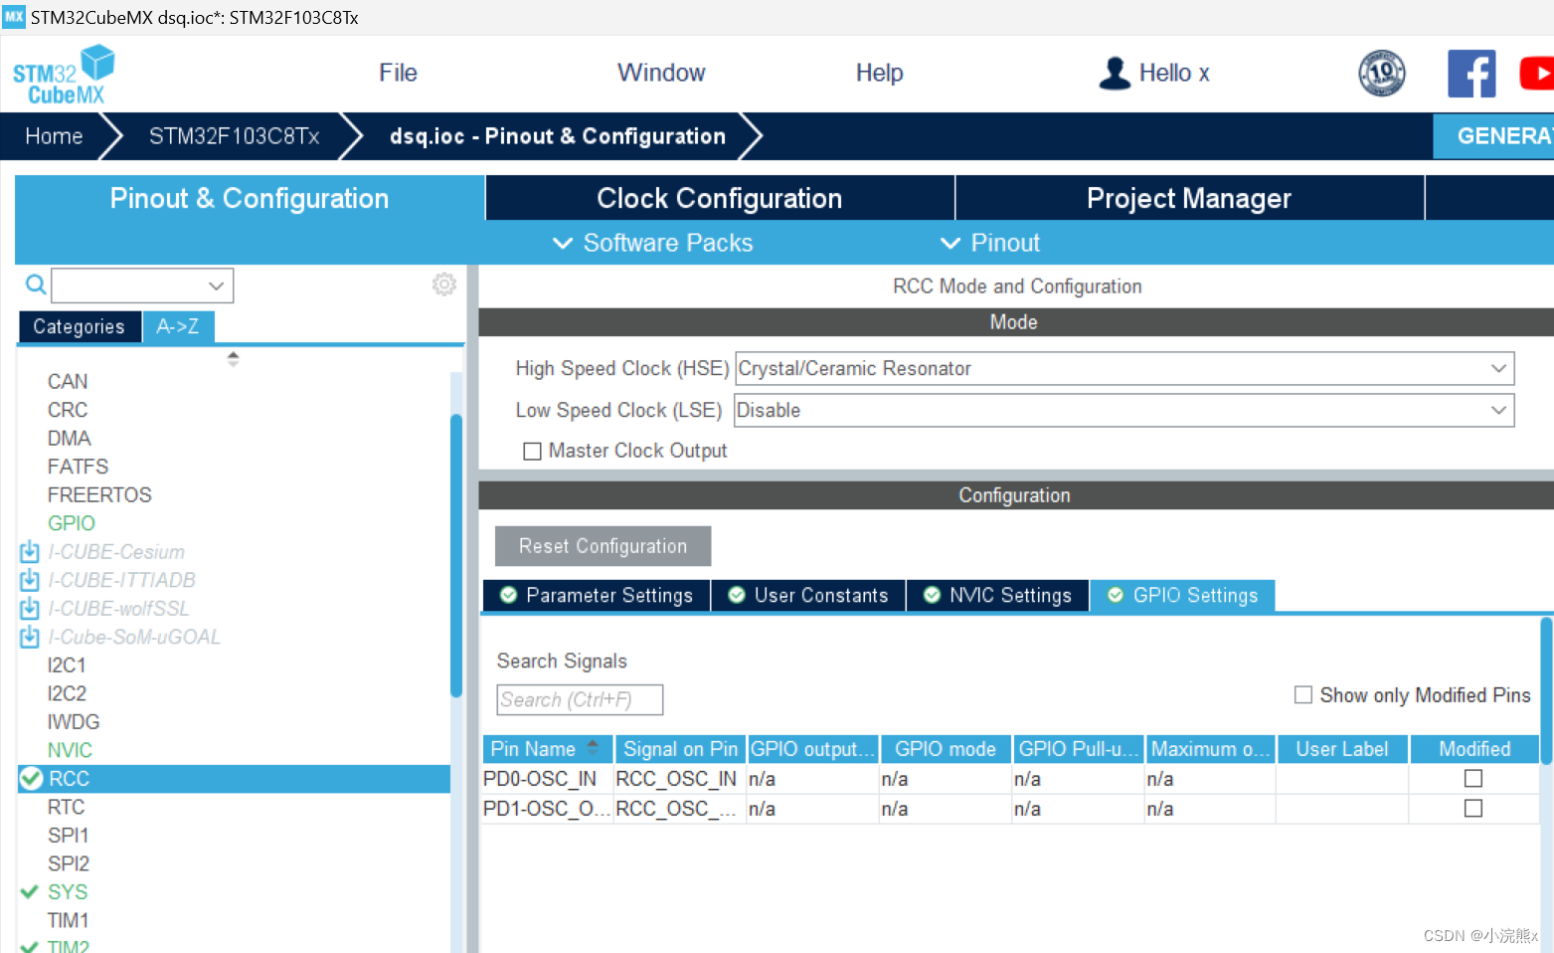Open the NVIC Settings tab
Image resolution: width=1554 pixels, height=953 pixels.
coord(998,595)
